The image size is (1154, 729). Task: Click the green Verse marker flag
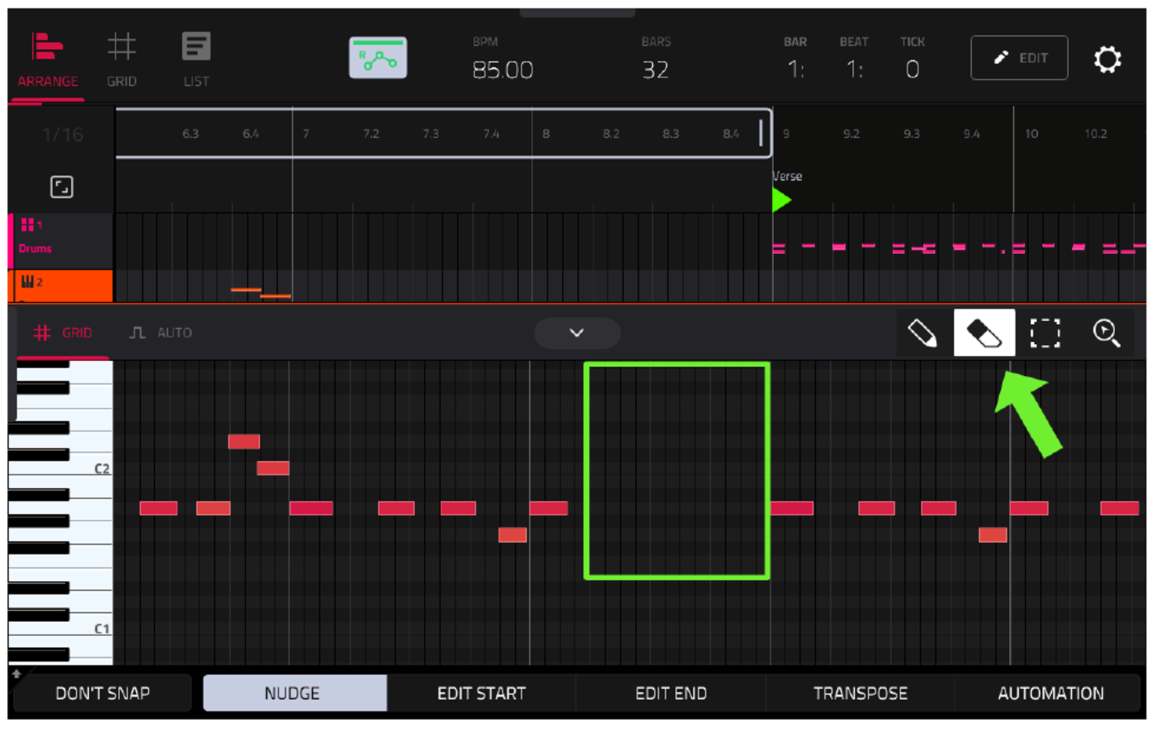(781, 200)
